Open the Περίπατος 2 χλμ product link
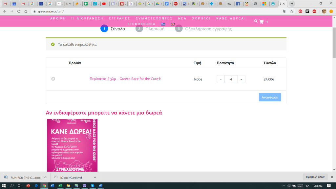 (x=125, y=79)
